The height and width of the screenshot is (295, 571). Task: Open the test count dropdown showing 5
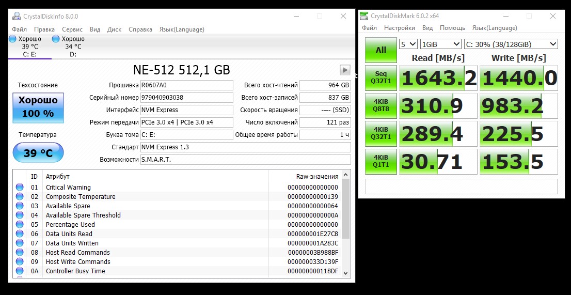[x=408, y=44]
